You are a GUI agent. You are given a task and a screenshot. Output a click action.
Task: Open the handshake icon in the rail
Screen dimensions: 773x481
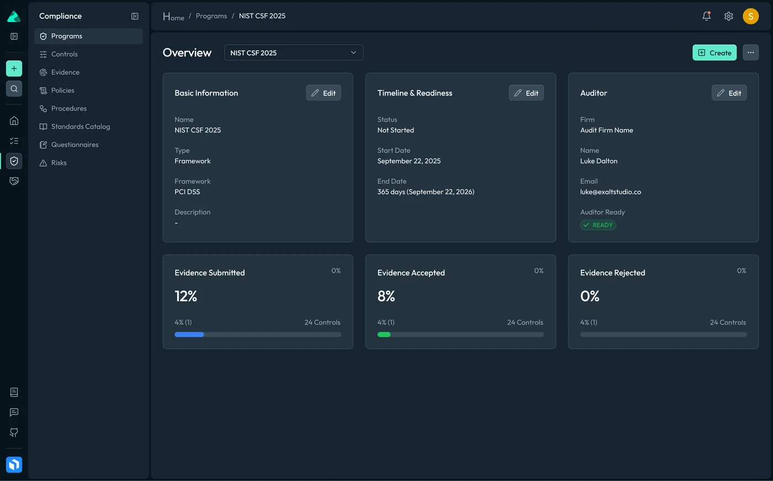pyautogui.click(x=14, y=181)
